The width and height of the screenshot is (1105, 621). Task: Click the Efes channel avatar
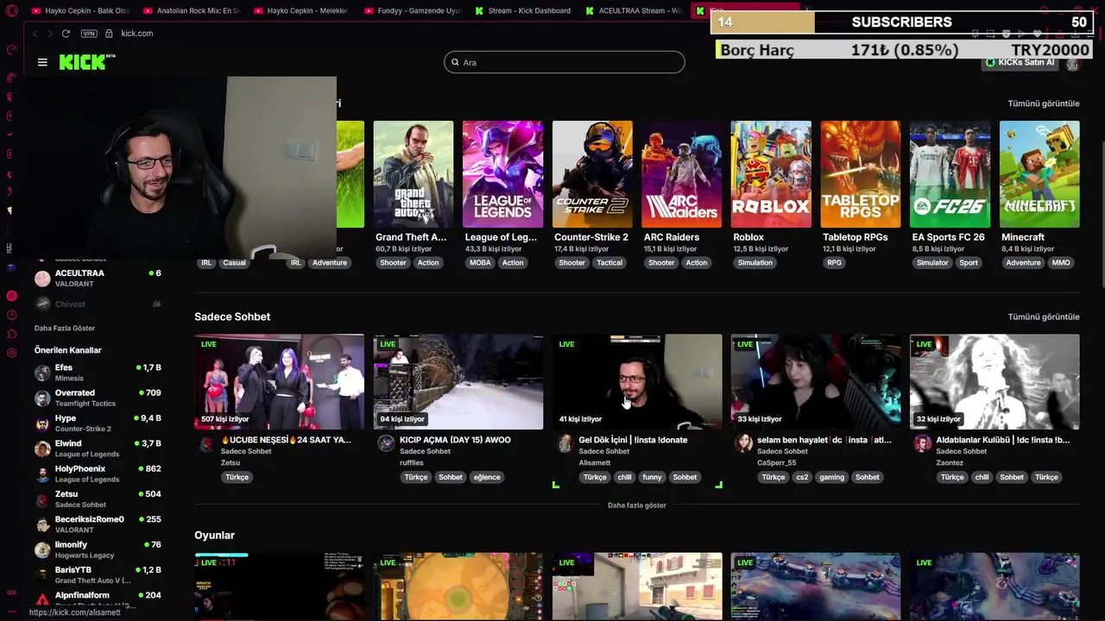click(x=42, y=373)
